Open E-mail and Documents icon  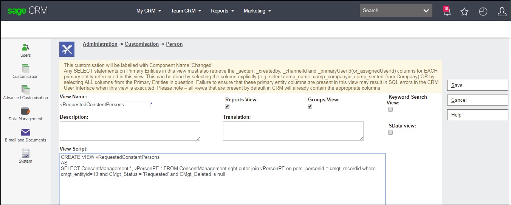pyautogui.click(x=25, y=132)
